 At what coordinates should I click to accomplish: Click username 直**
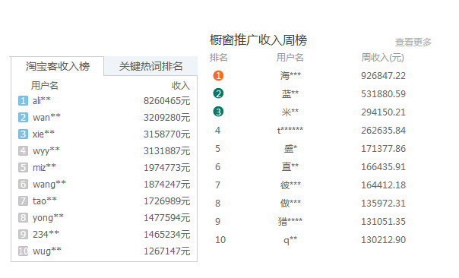click(x=290, y=166)
